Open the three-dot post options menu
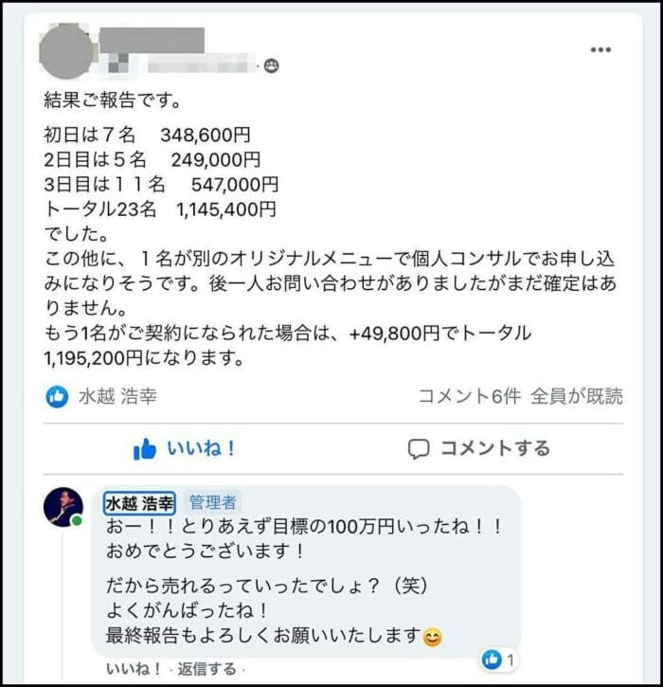Screen dimensions: 663x687 click(600, 49)
